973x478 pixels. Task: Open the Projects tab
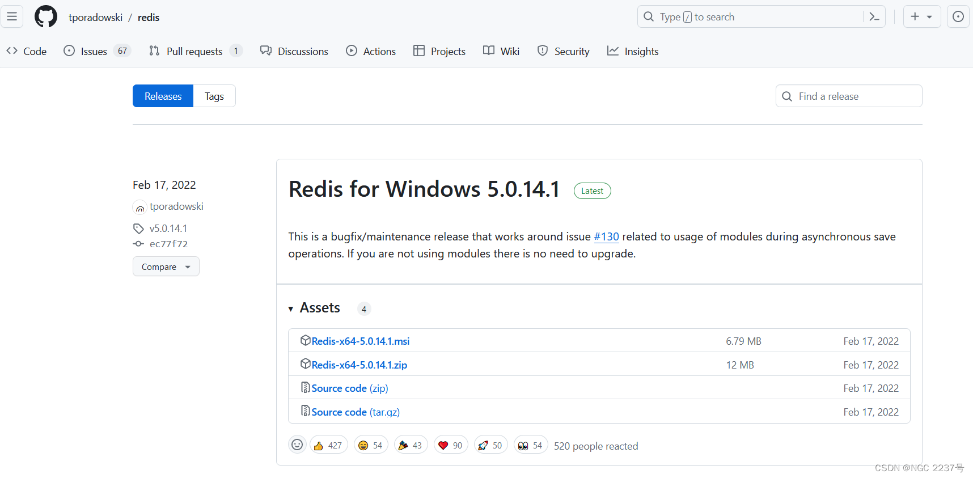click(439, 51)
